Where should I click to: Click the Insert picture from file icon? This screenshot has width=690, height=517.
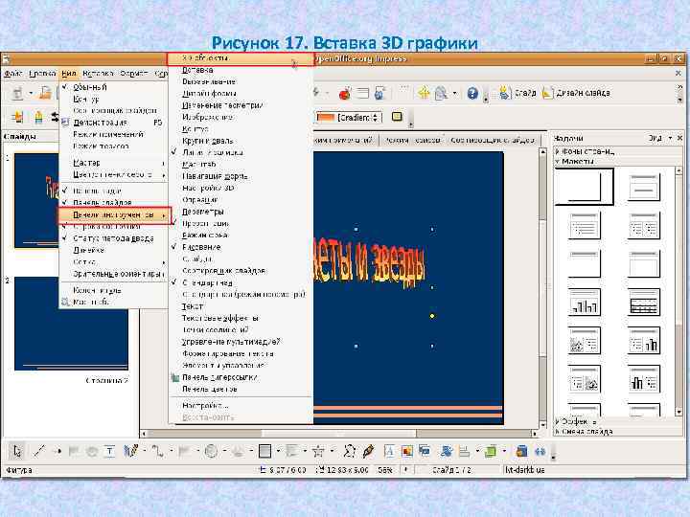point(406,451)
